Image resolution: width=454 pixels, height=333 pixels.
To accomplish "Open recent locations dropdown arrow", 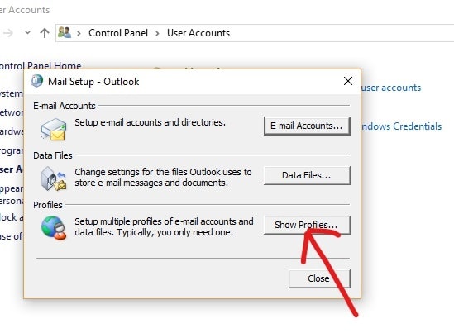I will click(27, 33).
